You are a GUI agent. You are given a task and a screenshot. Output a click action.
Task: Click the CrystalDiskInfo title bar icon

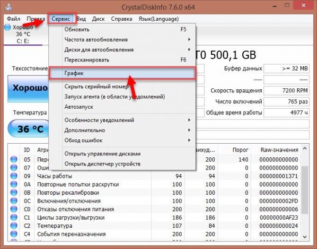tap(9, 7)
